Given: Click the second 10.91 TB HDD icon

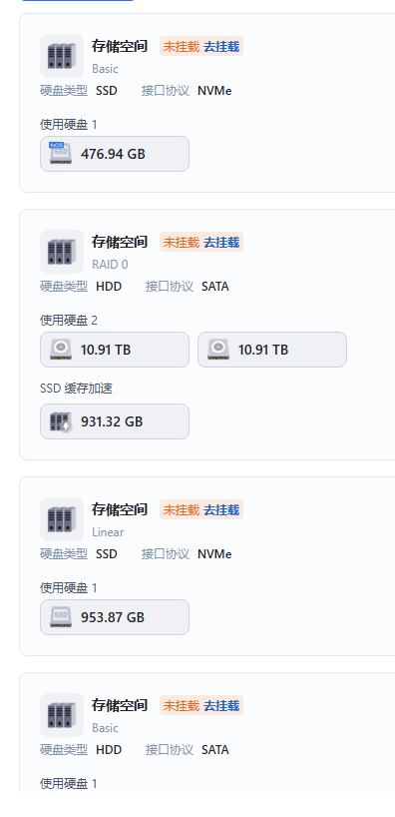Looking at the screenshot, I should coord(218,350).
